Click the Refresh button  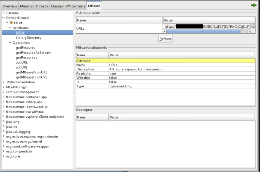165,39
